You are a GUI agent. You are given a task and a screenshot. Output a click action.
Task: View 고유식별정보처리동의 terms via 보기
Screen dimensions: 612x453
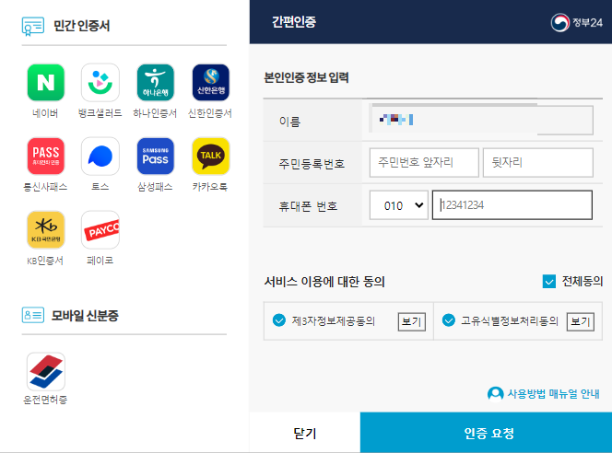pyautogui.click(x=581, y=321)
